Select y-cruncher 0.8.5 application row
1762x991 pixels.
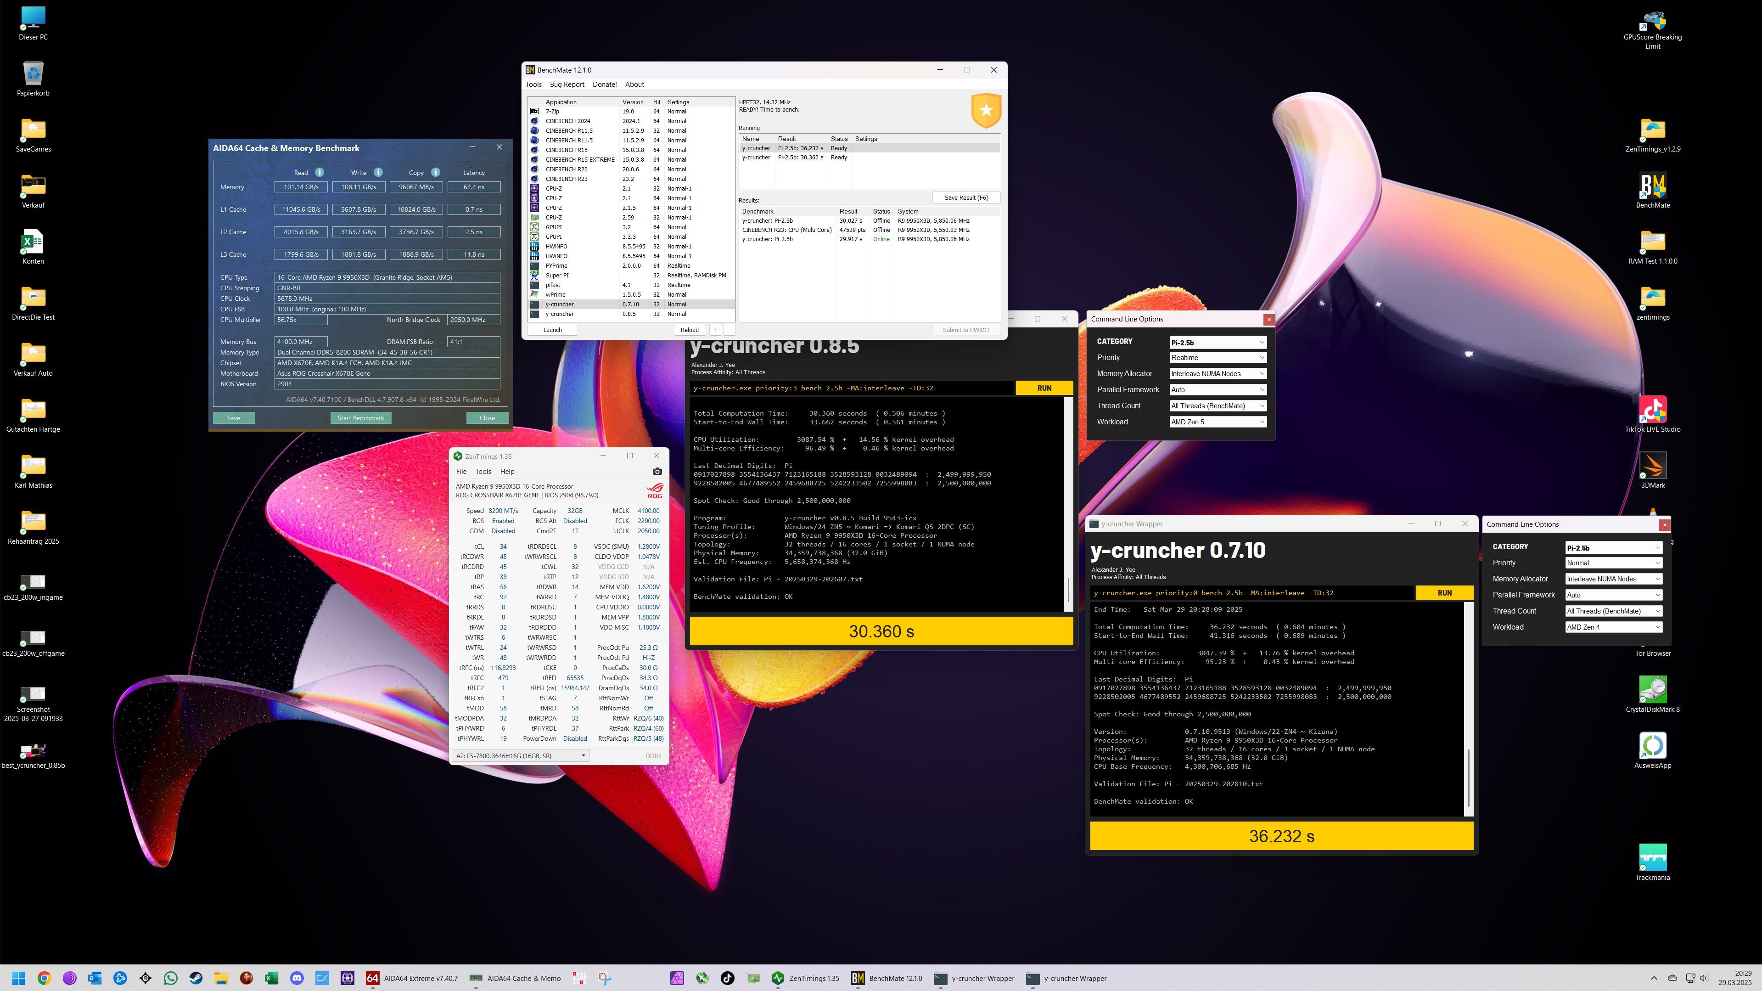click(631, 314)
